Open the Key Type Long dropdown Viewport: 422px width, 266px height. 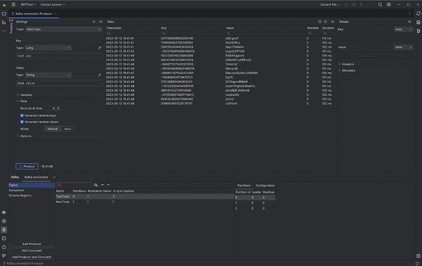click(48, 48)
